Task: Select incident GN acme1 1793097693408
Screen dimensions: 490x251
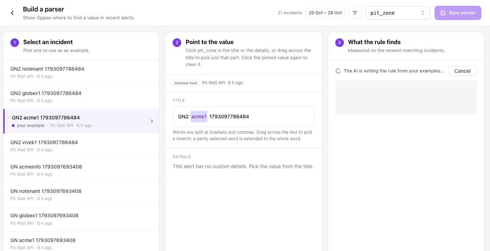Action: (81, 241)
